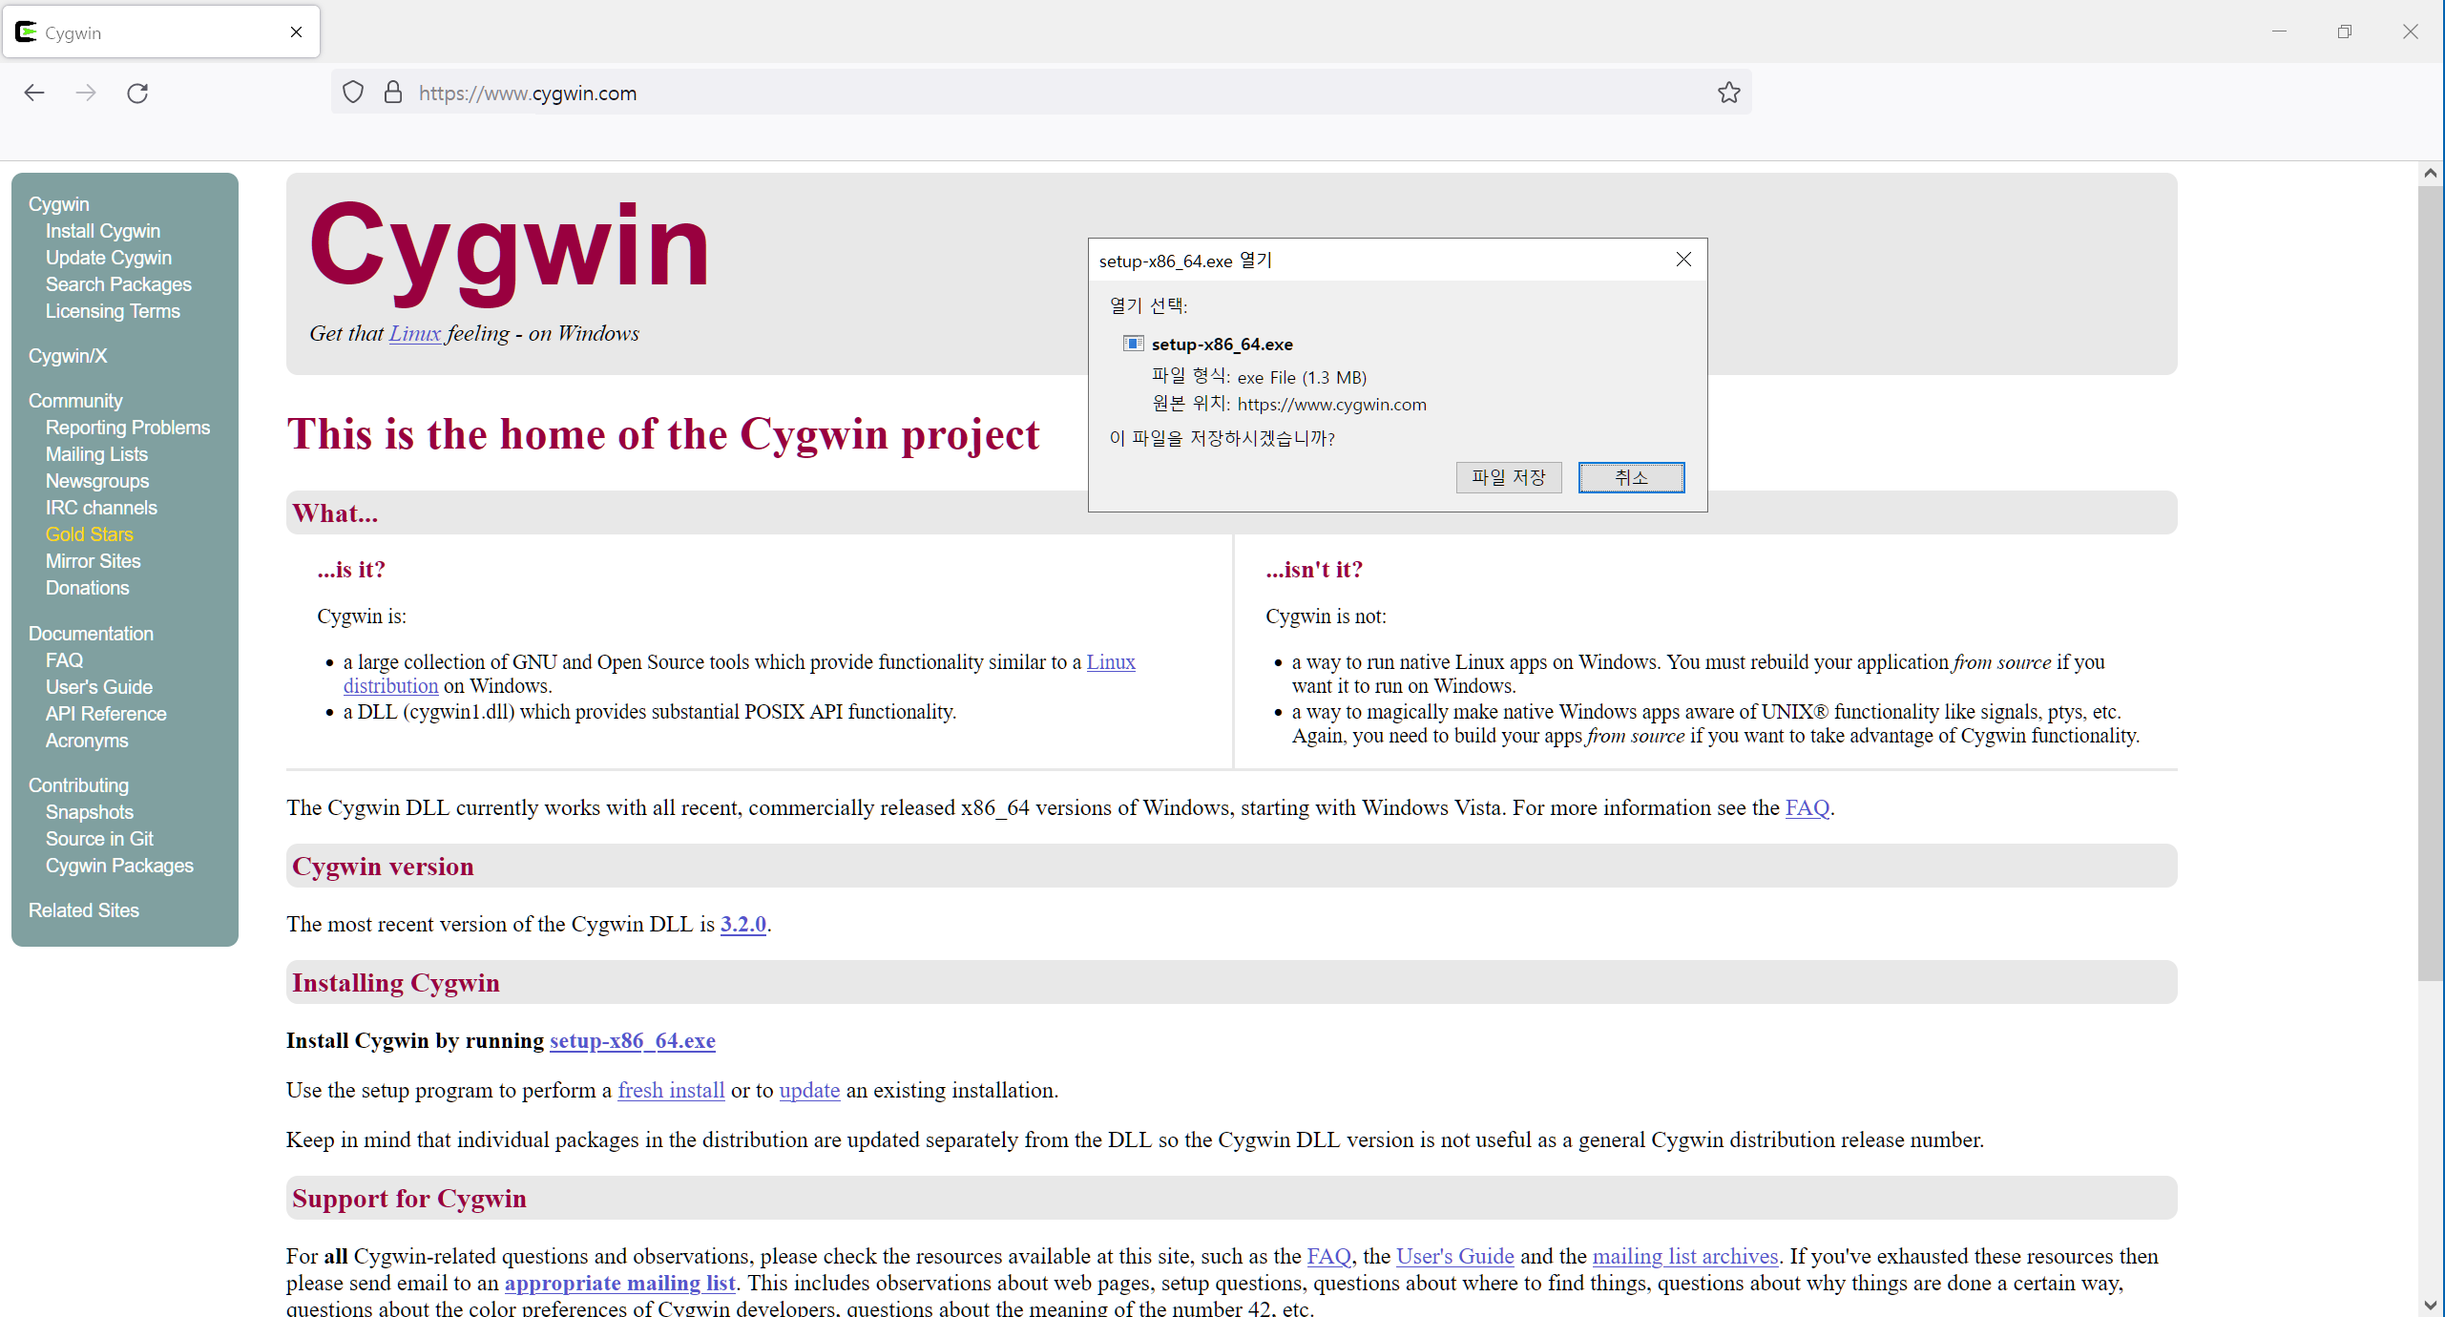This screenshot has width=2445, height=1317.
Task: Open Gold Stars sidebar link
Action: pos(90,534)
